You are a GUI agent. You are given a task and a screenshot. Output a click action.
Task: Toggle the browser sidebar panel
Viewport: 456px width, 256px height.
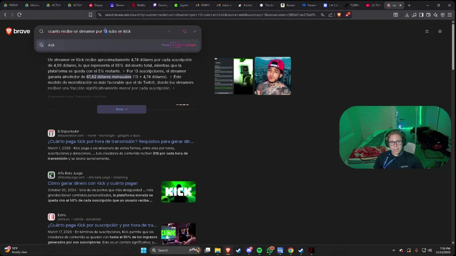point(421,15)
